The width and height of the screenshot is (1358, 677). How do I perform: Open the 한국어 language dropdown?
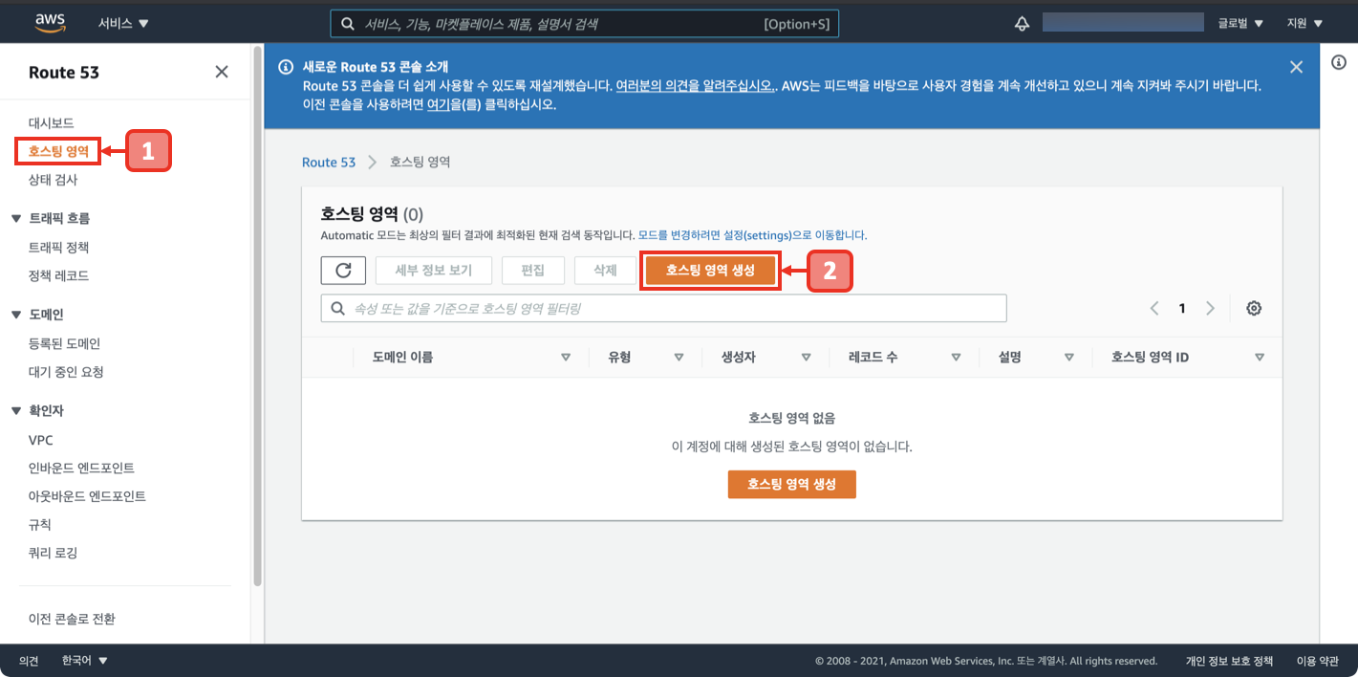click(x=85, y=661)
